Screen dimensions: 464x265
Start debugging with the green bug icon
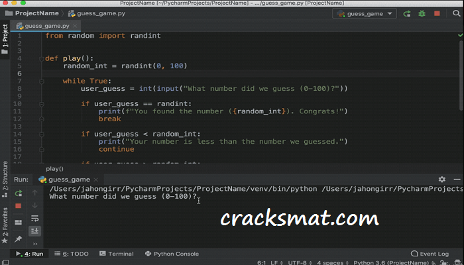[422, 14]
